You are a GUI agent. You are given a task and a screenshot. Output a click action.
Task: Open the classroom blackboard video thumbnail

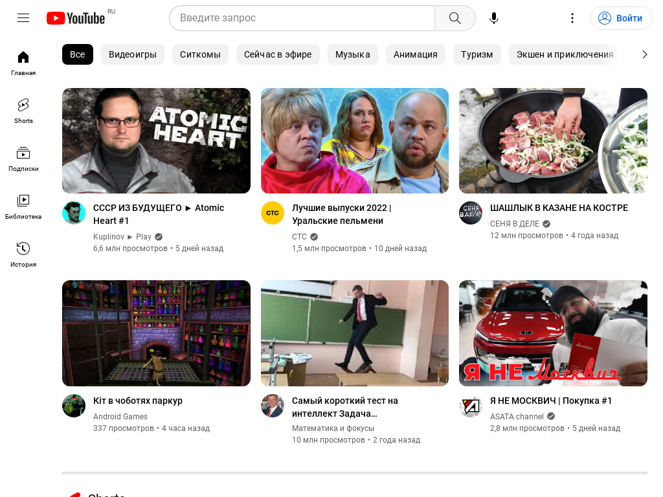355,333
